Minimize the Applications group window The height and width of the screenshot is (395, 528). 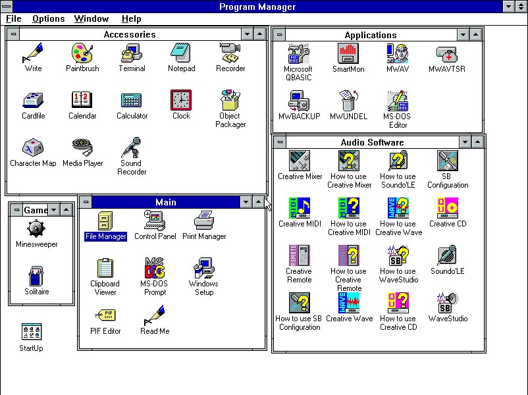point(464,35)
